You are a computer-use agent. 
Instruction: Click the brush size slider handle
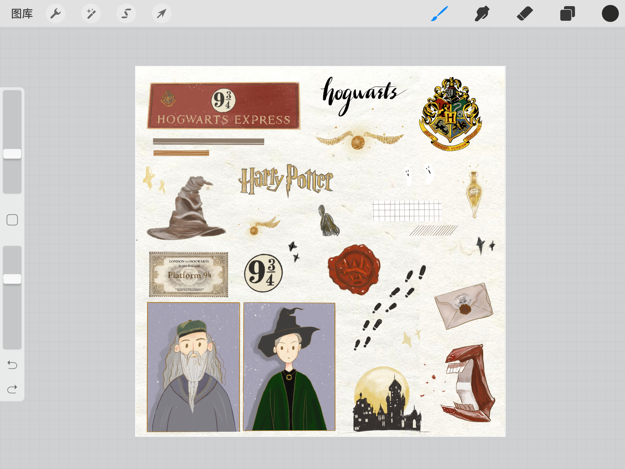pyautogui.click(x=12, y=154)
